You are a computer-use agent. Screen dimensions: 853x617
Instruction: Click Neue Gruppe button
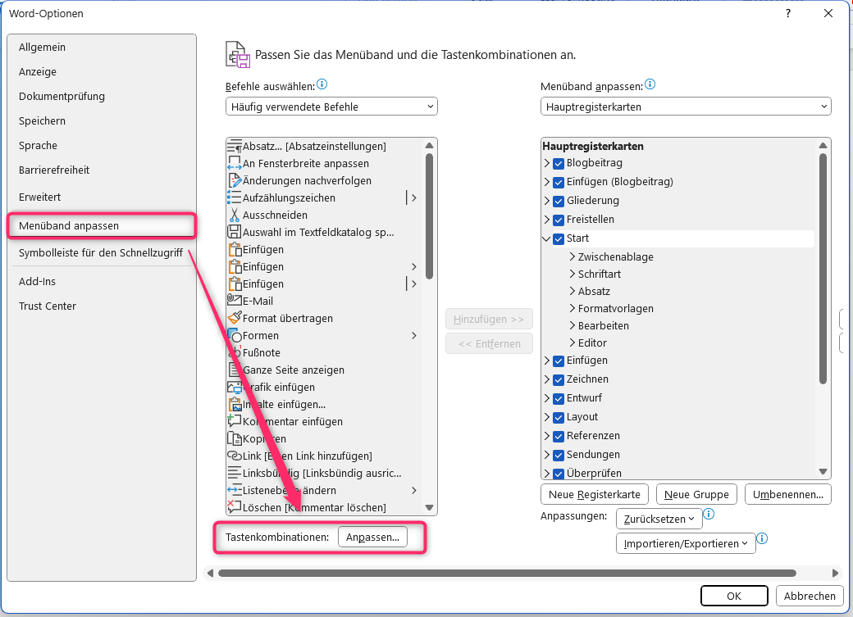click(696, 494)
